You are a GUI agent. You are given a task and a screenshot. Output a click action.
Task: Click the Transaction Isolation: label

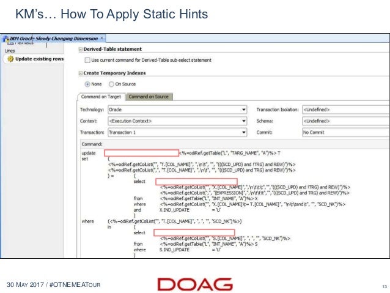(278, 109)
